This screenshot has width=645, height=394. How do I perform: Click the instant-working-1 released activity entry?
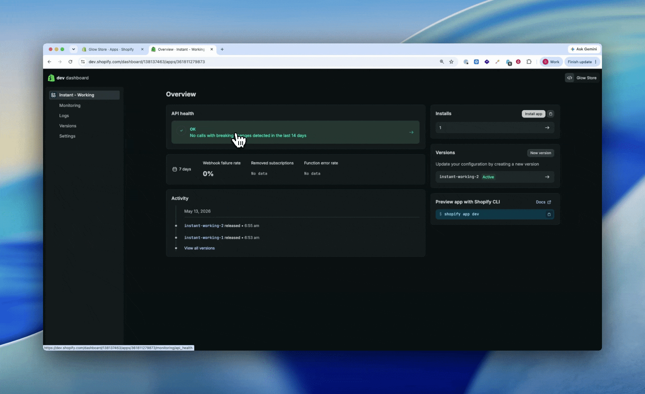click(x=221, y=237)
